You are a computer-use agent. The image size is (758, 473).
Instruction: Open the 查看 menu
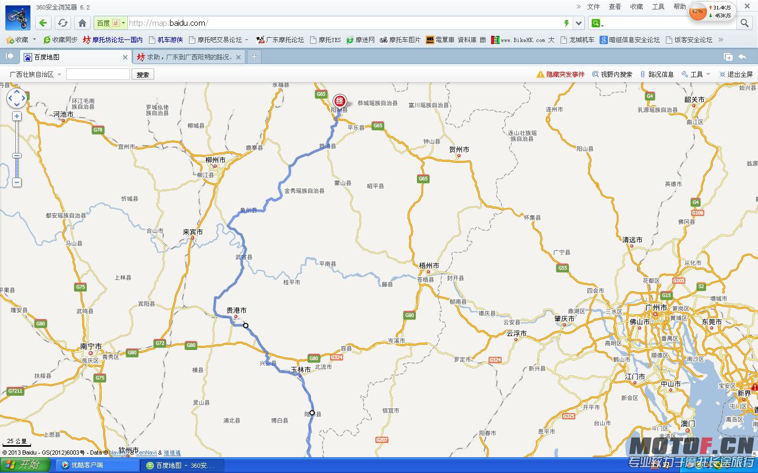pyautogui.click(x=615, y=7)
